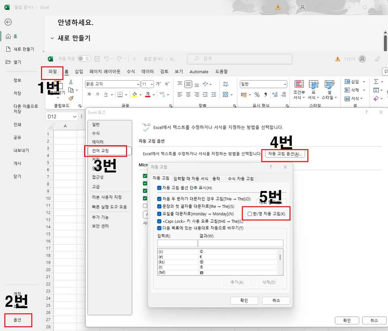Viewport: 388px width, 331px height.
Task: Click the wrap text icon
Action: click(x=226, y=84)
